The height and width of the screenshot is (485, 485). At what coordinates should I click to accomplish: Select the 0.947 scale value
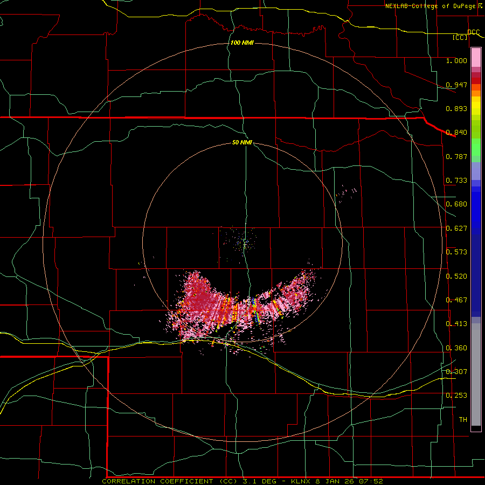(x=456, y=85)
